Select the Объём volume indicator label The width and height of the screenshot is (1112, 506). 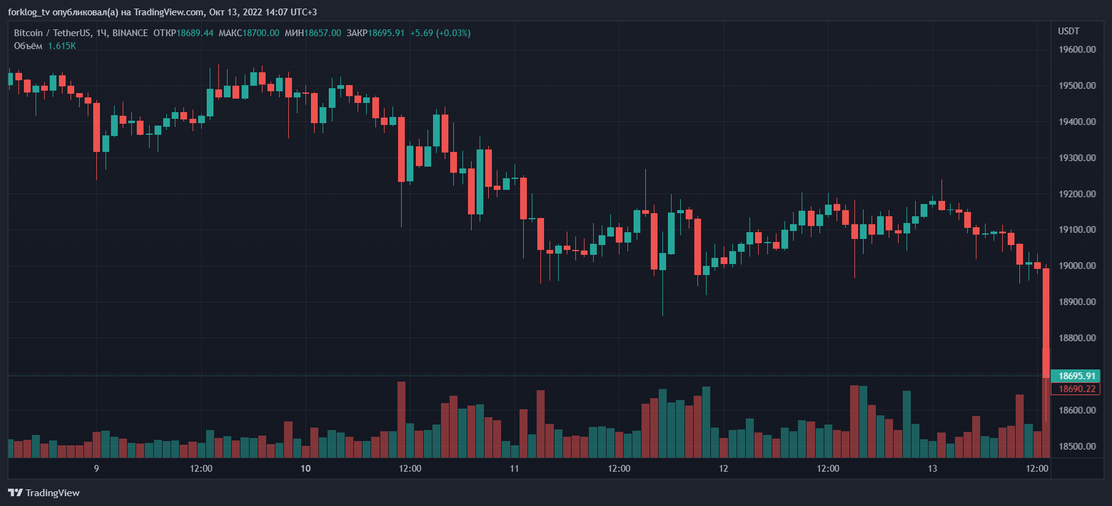(x=28, y=46)
